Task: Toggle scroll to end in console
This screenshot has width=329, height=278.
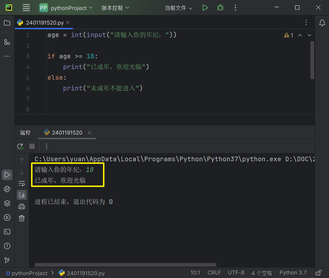Action: pyautogui.click(x=22, y=195)
